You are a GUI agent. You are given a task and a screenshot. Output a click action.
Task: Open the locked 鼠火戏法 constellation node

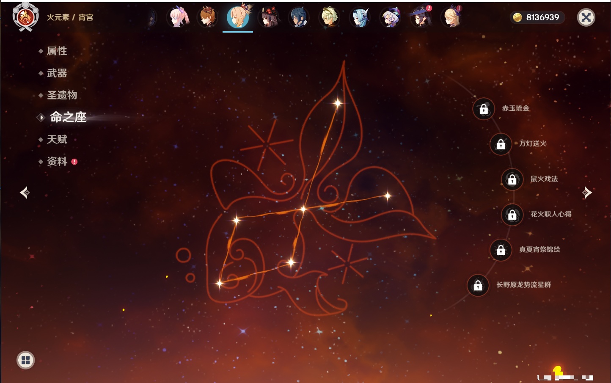(x=512, y=179)
